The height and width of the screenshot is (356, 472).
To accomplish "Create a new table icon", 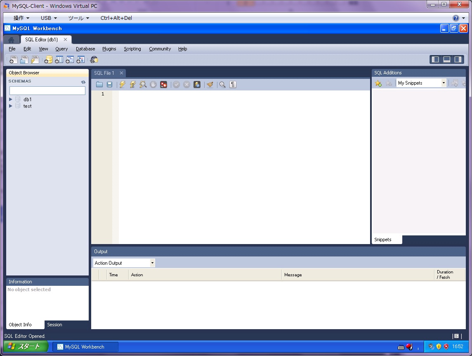I will point(59,59).
